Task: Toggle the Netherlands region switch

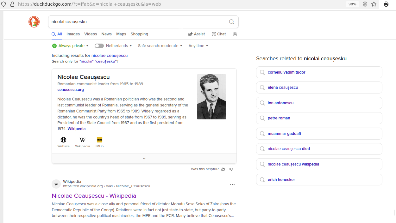Action: coord(99,46)
